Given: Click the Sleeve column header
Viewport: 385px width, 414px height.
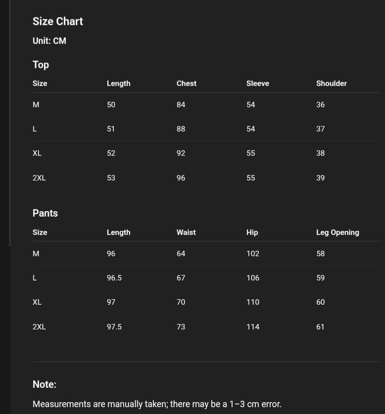Looking at the screenshot, I should (x=258, y=84).
